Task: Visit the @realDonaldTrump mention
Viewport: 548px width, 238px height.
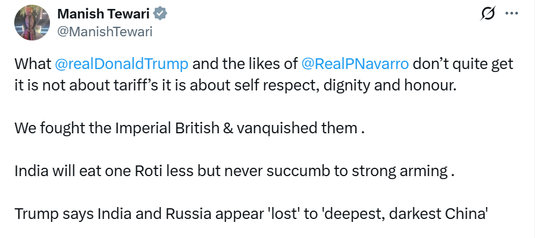Action: coord(121,64)
